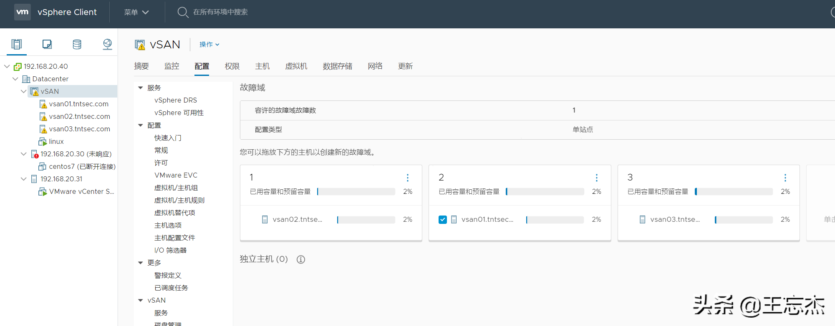The height and width of the screenshot is (326, 835).
Task: Open vSphere DRS settings
Action: click(176, 100)
